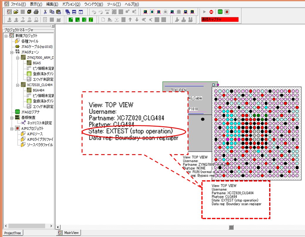
Task: Toggle the S mode chip icon
Action: [159, 12]
